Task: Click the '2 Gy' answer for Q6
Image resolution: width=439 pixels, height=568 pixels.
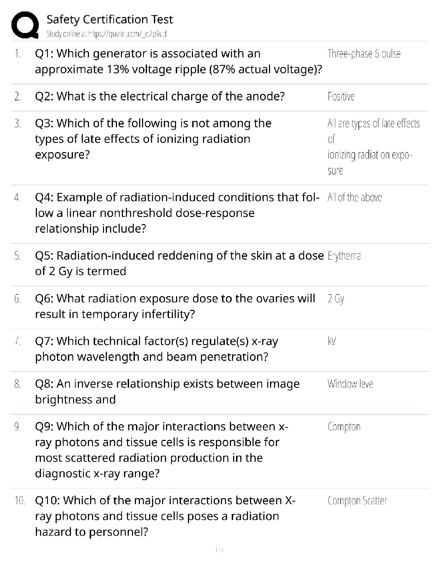Action: [336, 299]
